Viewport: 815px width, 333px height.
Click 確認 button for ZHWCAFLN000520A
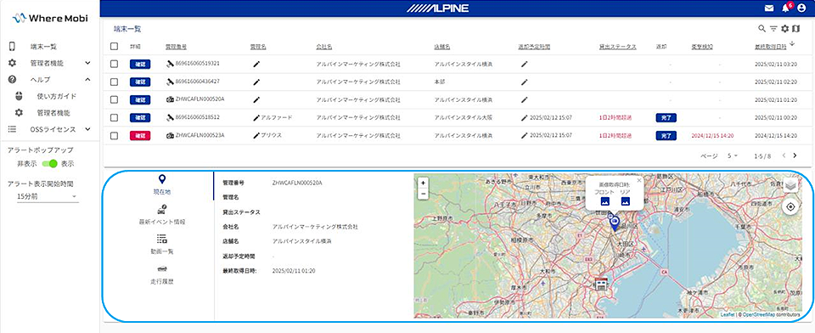(x=140, y=99)
